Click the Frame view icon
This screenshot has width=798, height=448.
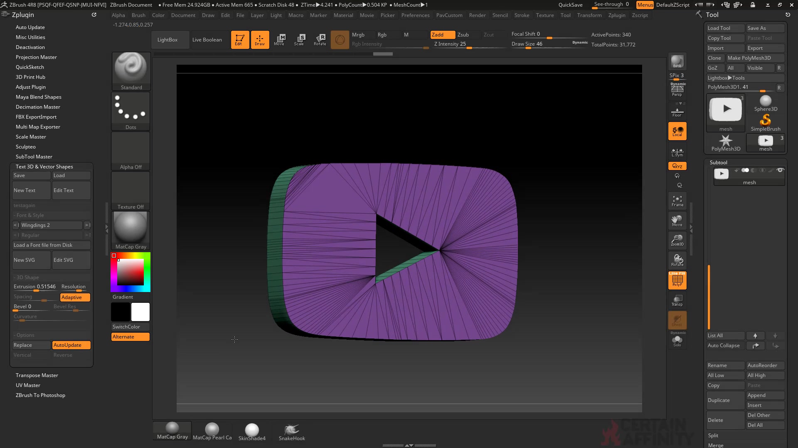677,201
